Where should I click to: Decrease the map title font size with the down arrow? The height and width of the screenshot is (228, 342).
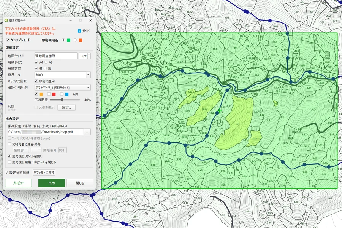click(89, 57)
